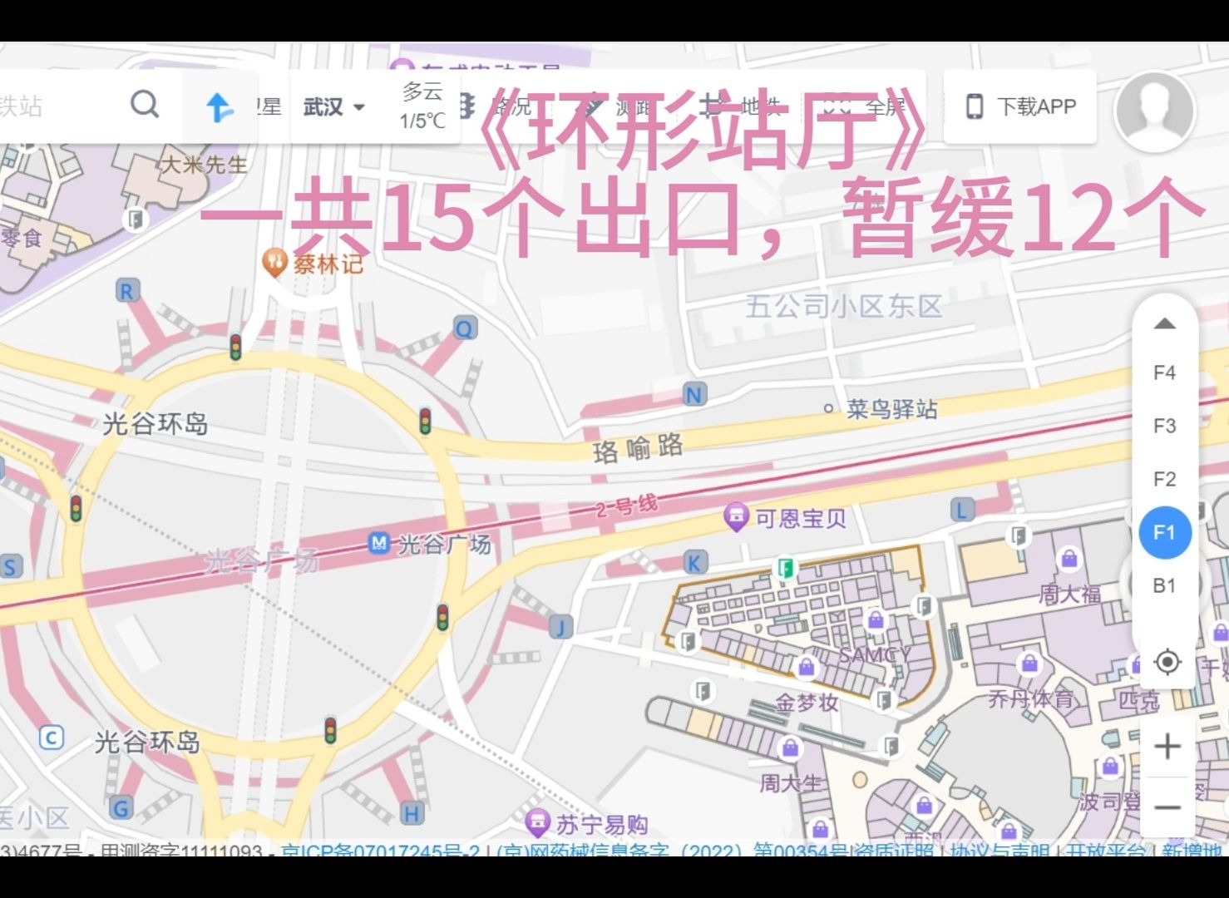Viewport: 1229px width, 898px height.
Task: Click the 苏宁易购 store marker
Action: click(538, 823)
